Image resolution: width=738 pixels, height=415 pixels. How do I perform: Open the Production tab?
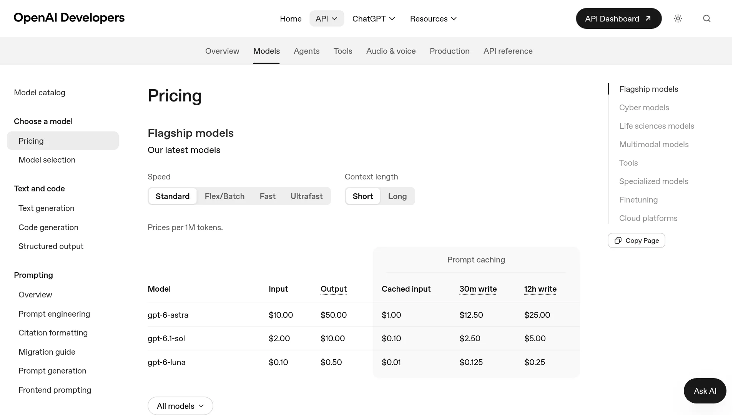[449, 51]
